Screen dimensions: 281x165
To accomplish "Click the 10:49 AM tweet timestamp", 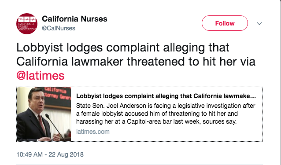I will 50,154.
